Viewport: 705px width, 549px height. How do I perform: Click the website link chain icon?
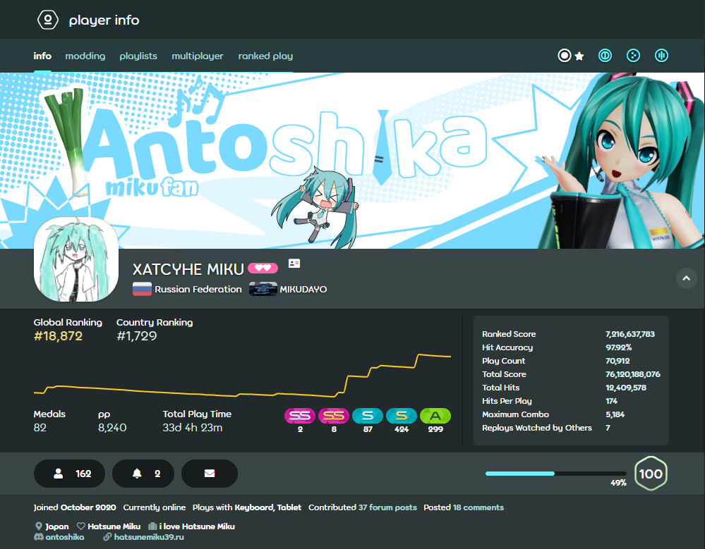(x=107, y=537)
